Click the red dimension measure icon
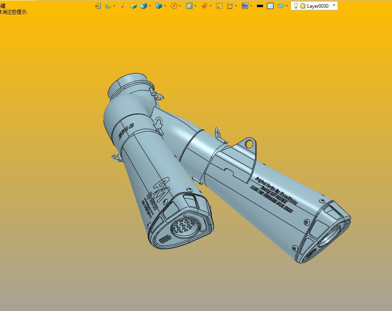This screenshot has width=392, height=311. pyautogui.click(x=230, y=6)
